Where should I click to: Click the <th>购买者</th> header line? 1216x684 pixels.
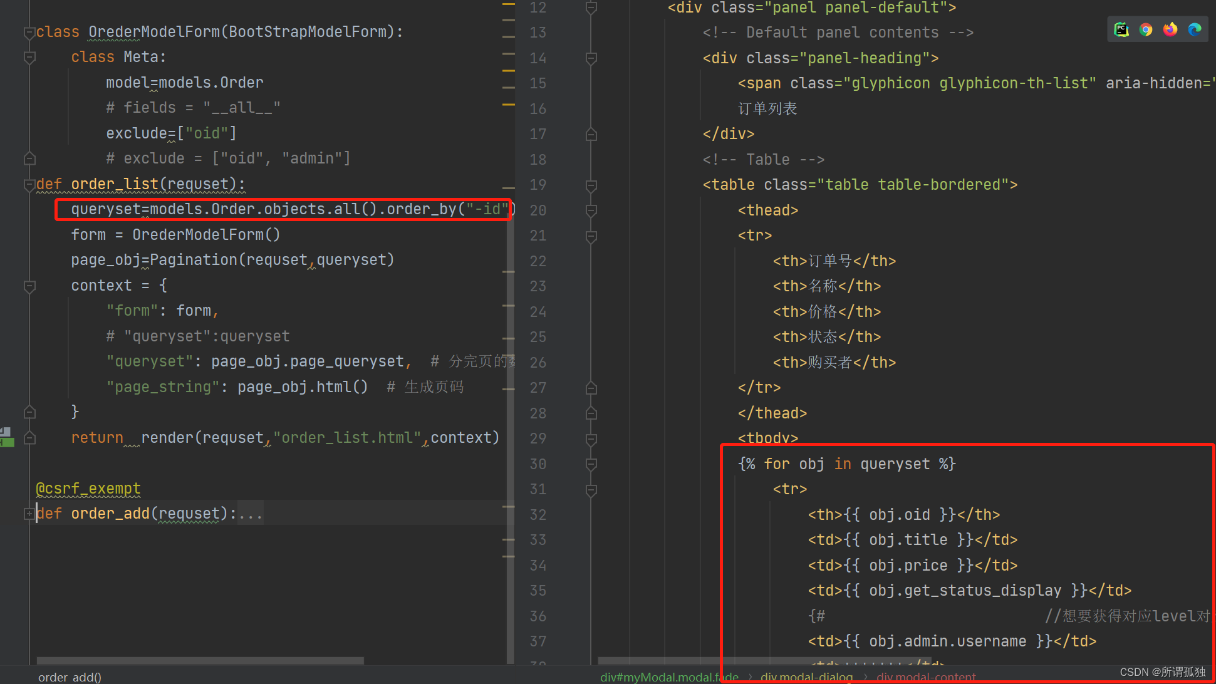tap(834, 363)
